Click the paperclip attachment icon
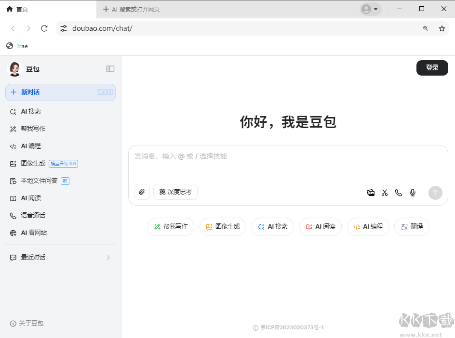The width and height of the screenshot is (455, 338). point(142,192)
